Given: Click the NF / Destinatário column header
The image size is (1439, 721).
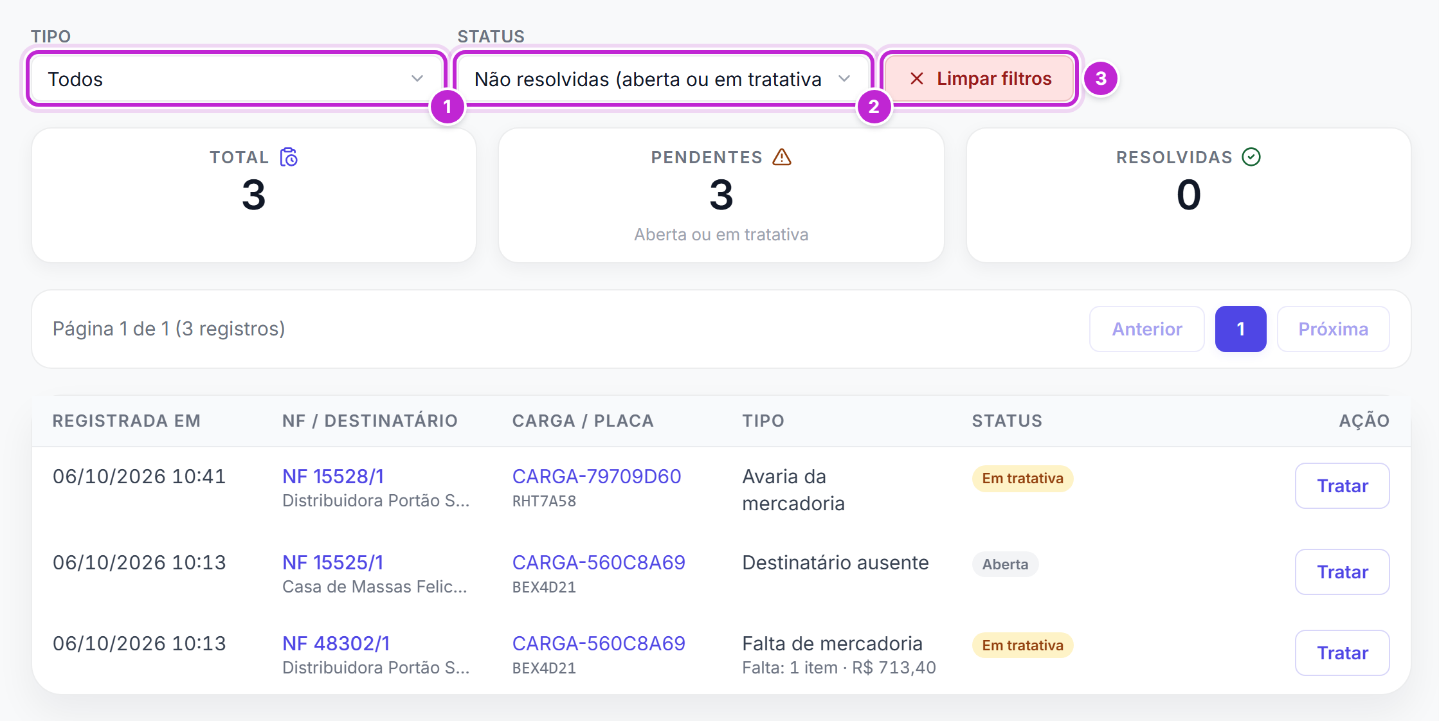Looking at the screenshot, I should point(370,421).
